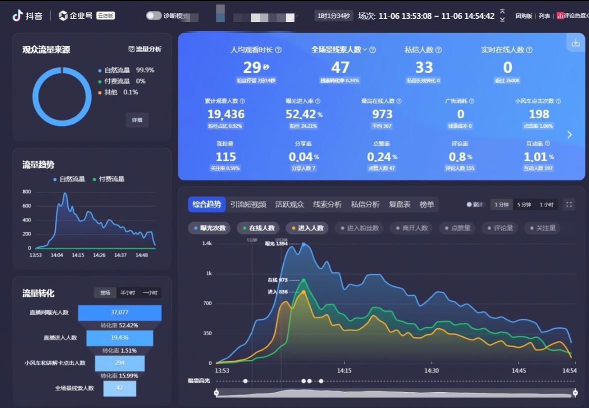Open the 流量分析 link

145,49
